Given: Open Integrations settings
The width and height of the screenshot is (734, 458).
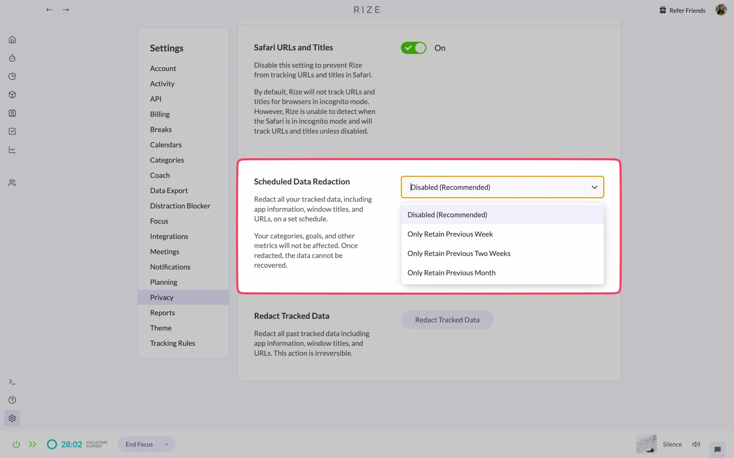Looking at the screenshot, I should tap(183, 236).
